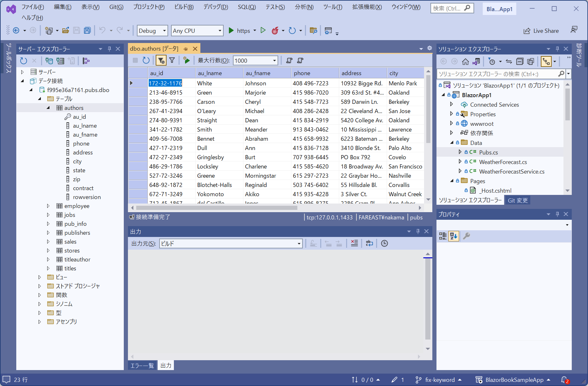The image size is (588, 386).
Task: Collapse the Data folder in Solution Explorer
Action: (x=452, y=143)
